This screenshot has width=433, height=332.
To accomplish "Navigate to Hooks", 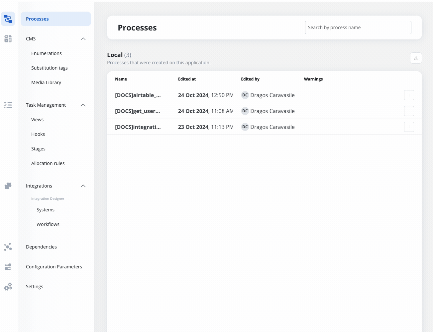I will pos(38,134).
